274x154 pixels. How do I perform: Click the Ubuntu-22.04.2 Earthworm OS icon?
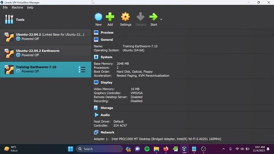tap(9, 53)
